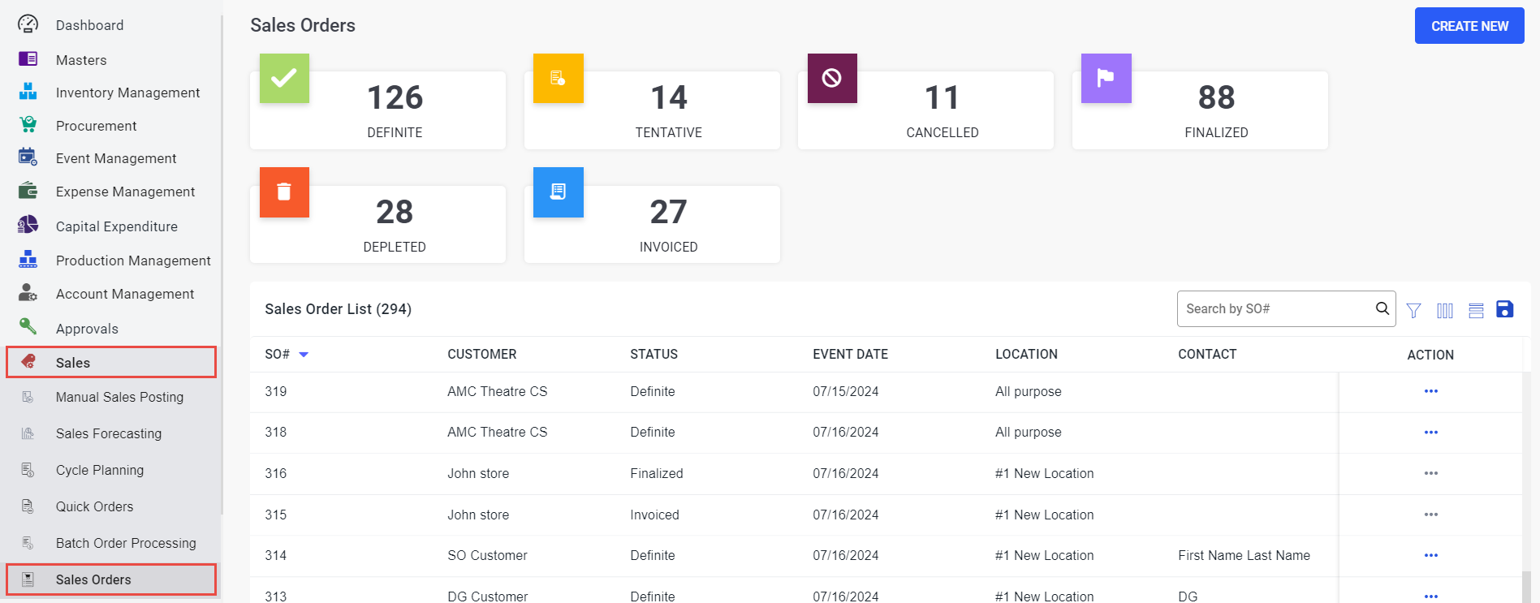Open Cycle Planning page
Image resolution: width=1540 pixels, height=603 pixels.
pos(99,470)
